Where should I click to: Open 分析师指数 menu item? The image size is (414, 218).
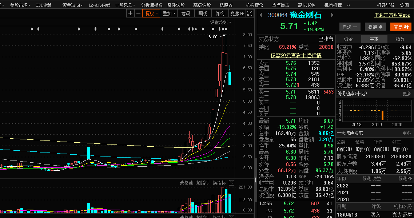[x=152, y=5]
